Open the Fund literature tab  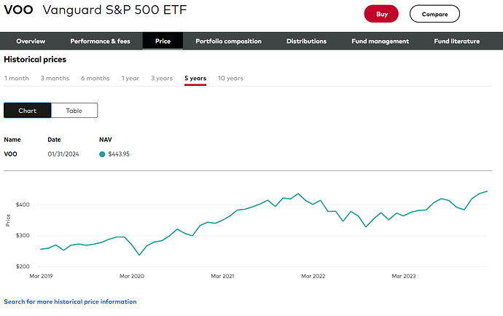456,42
